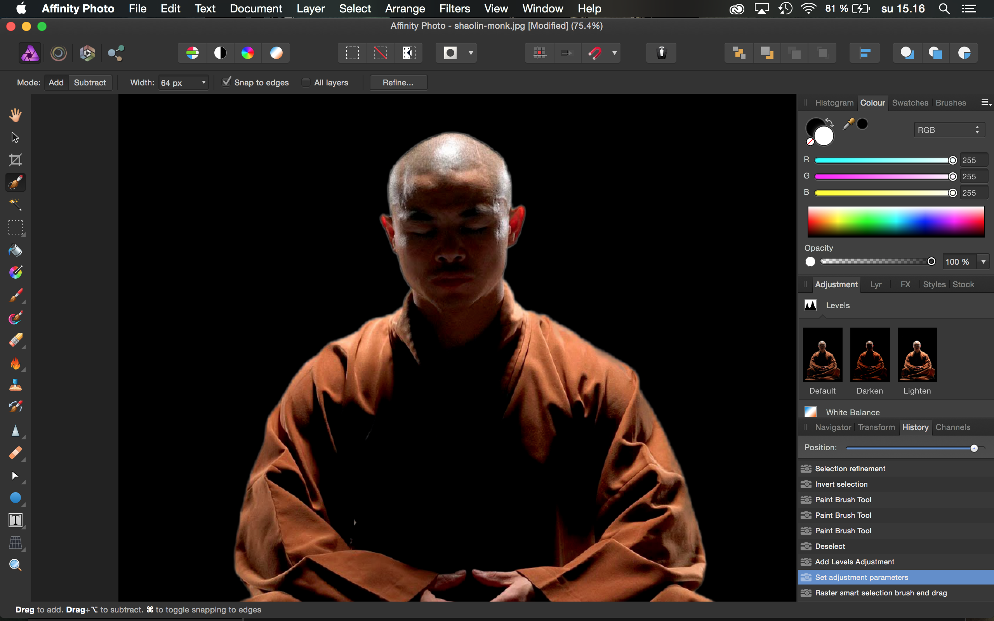Viewport: 994px width, 621px height.
Task: Select the Ellipse shape tool
Action: pyautogui.click(x=15, y=498)
